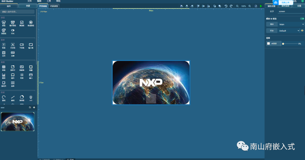
Task: Open the background color swatch picker
Action: point(269,44)
